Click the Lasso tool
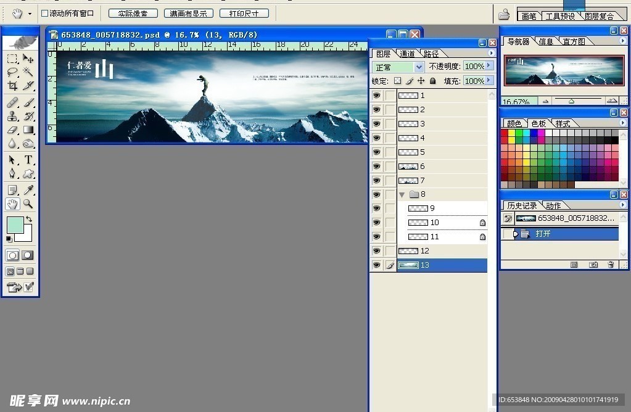 tap(12, 72)
